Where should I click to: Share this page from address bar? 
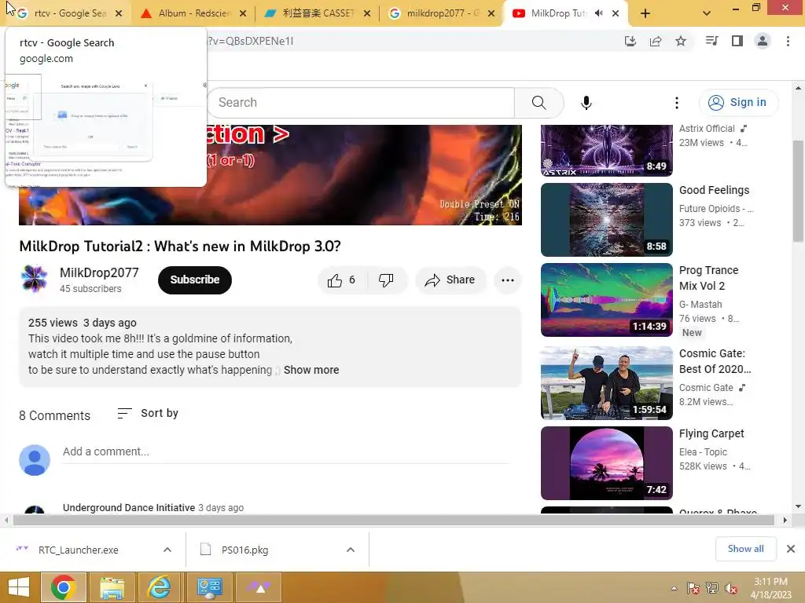[656, 41]
